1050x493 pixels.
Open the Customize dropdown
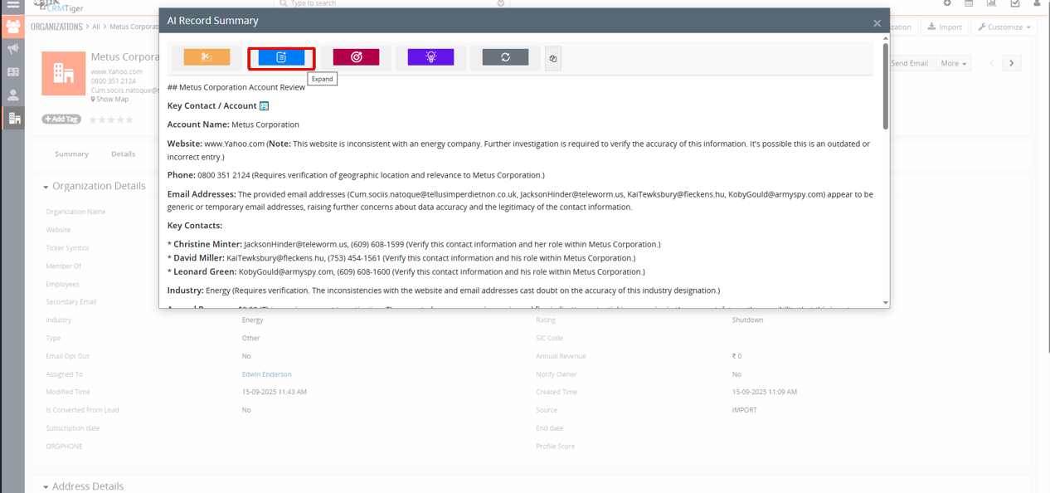pos(1004,27)
